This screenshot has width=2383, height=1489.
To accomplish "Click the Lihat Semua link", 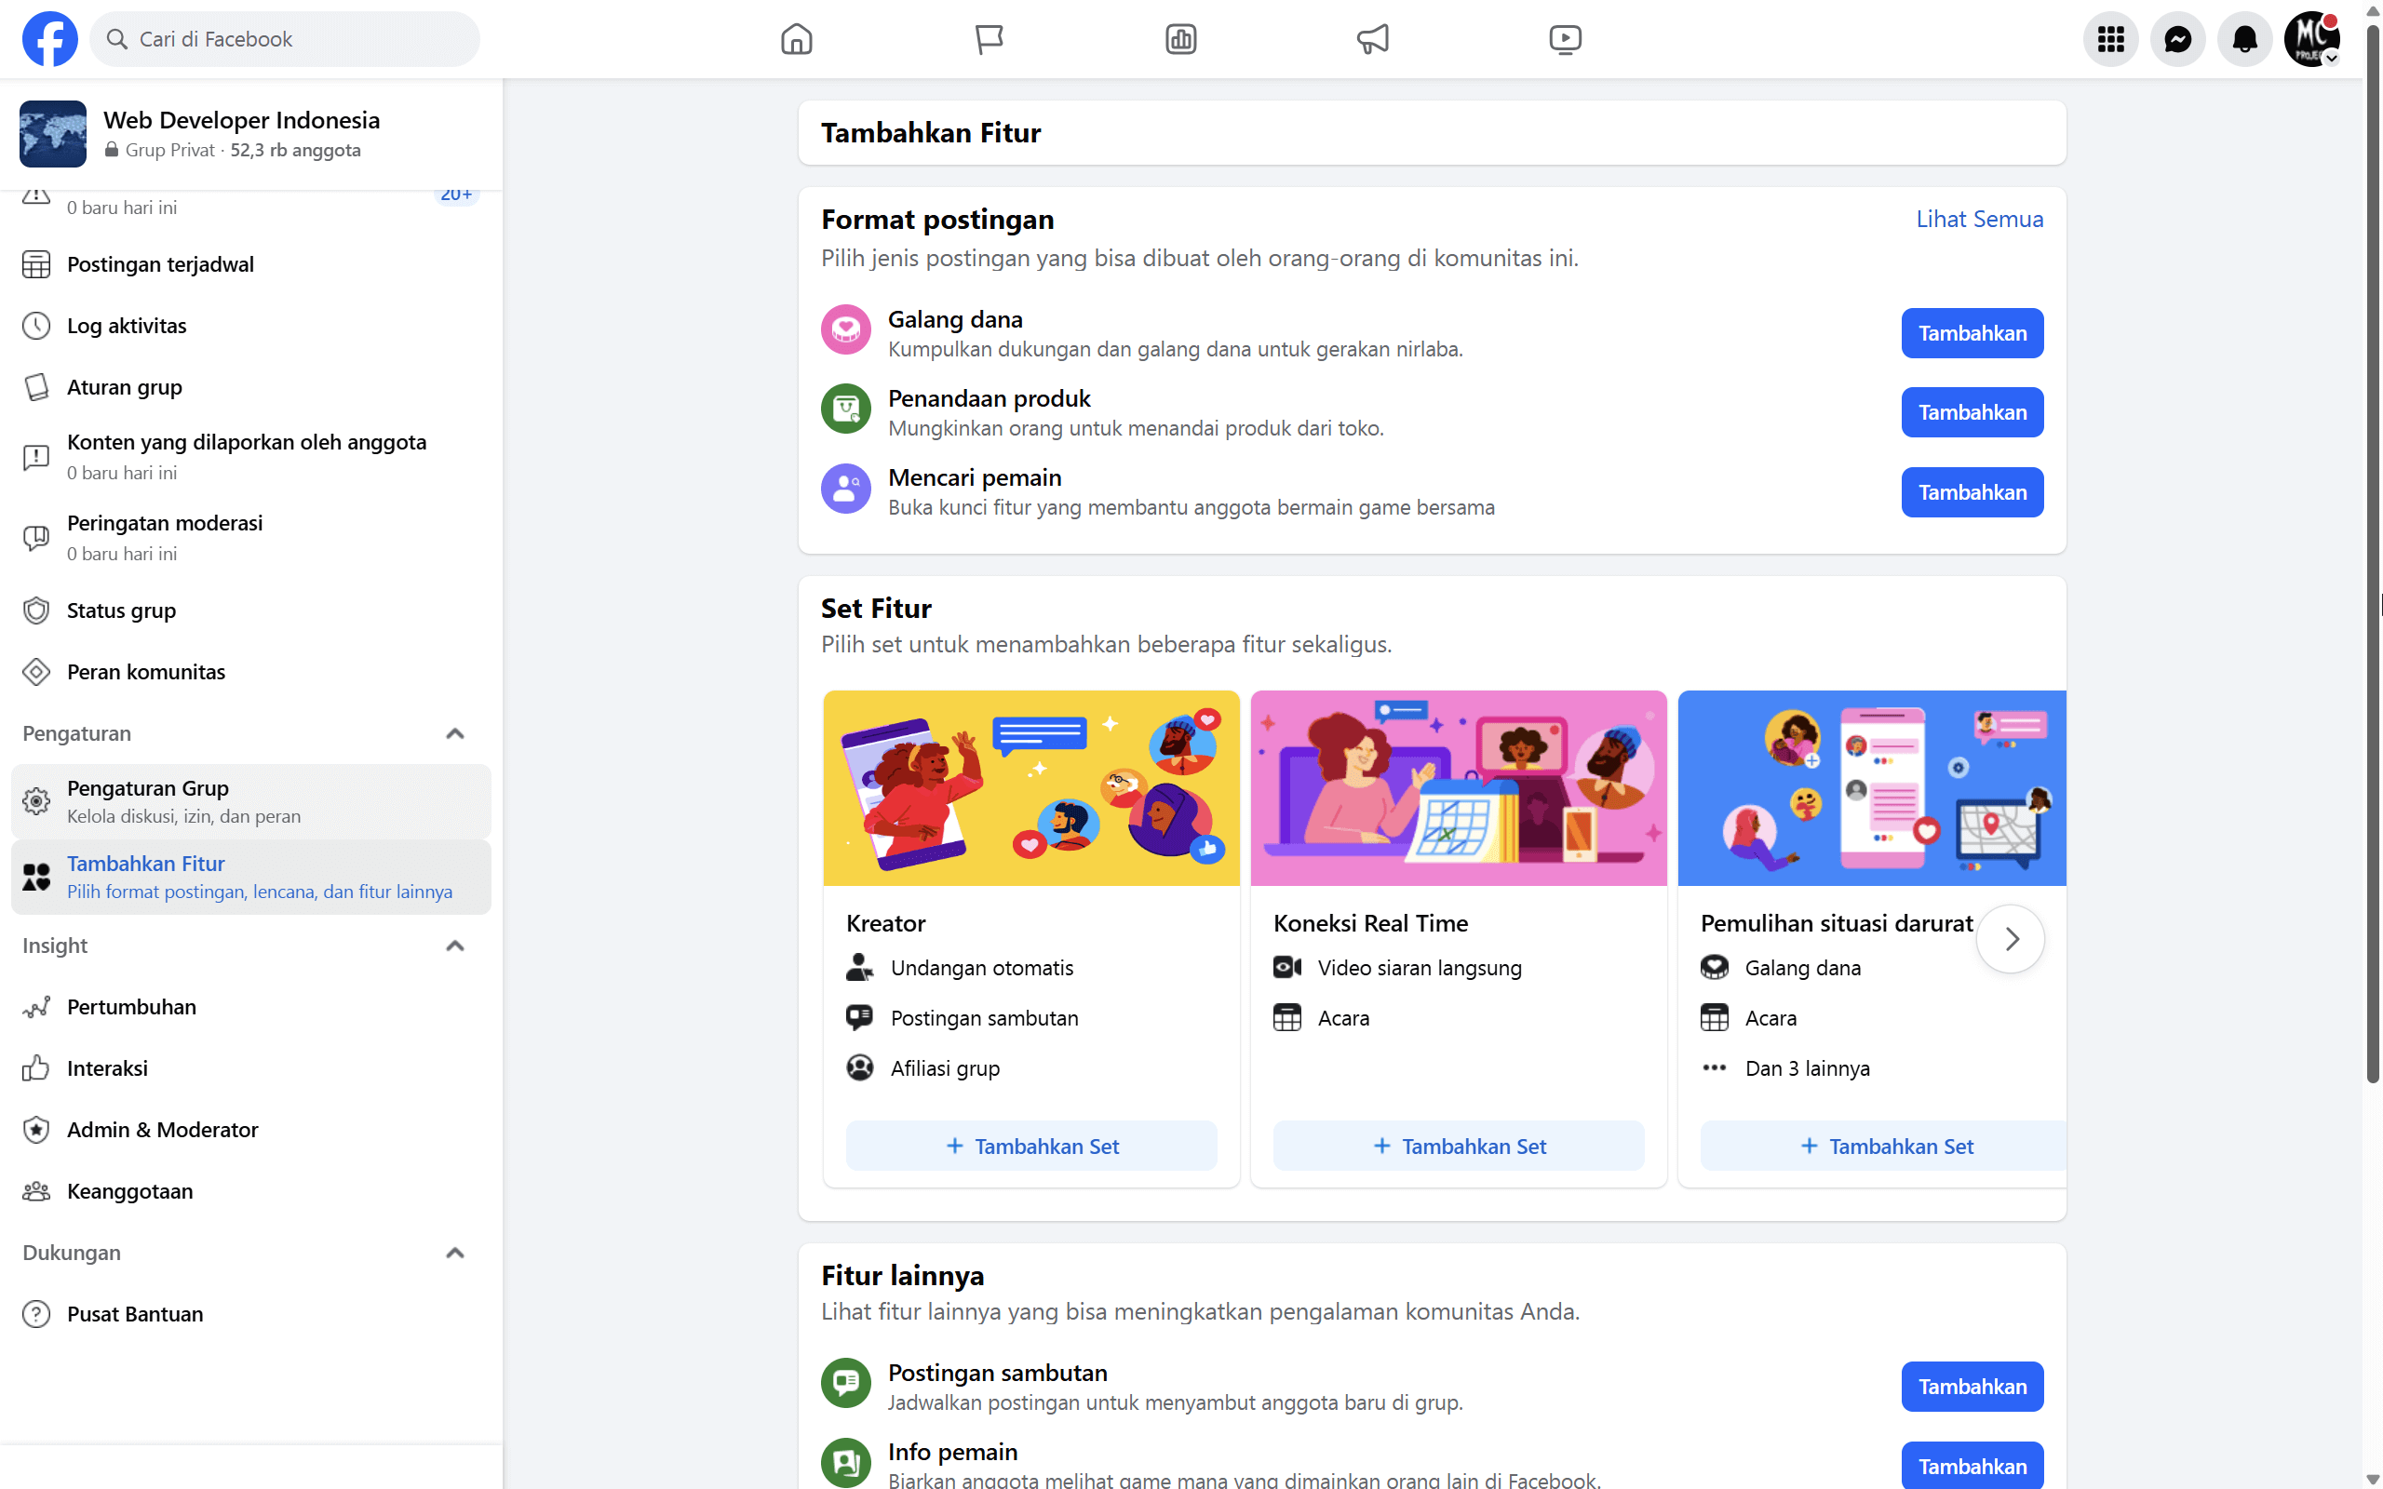I will 1979,219.
